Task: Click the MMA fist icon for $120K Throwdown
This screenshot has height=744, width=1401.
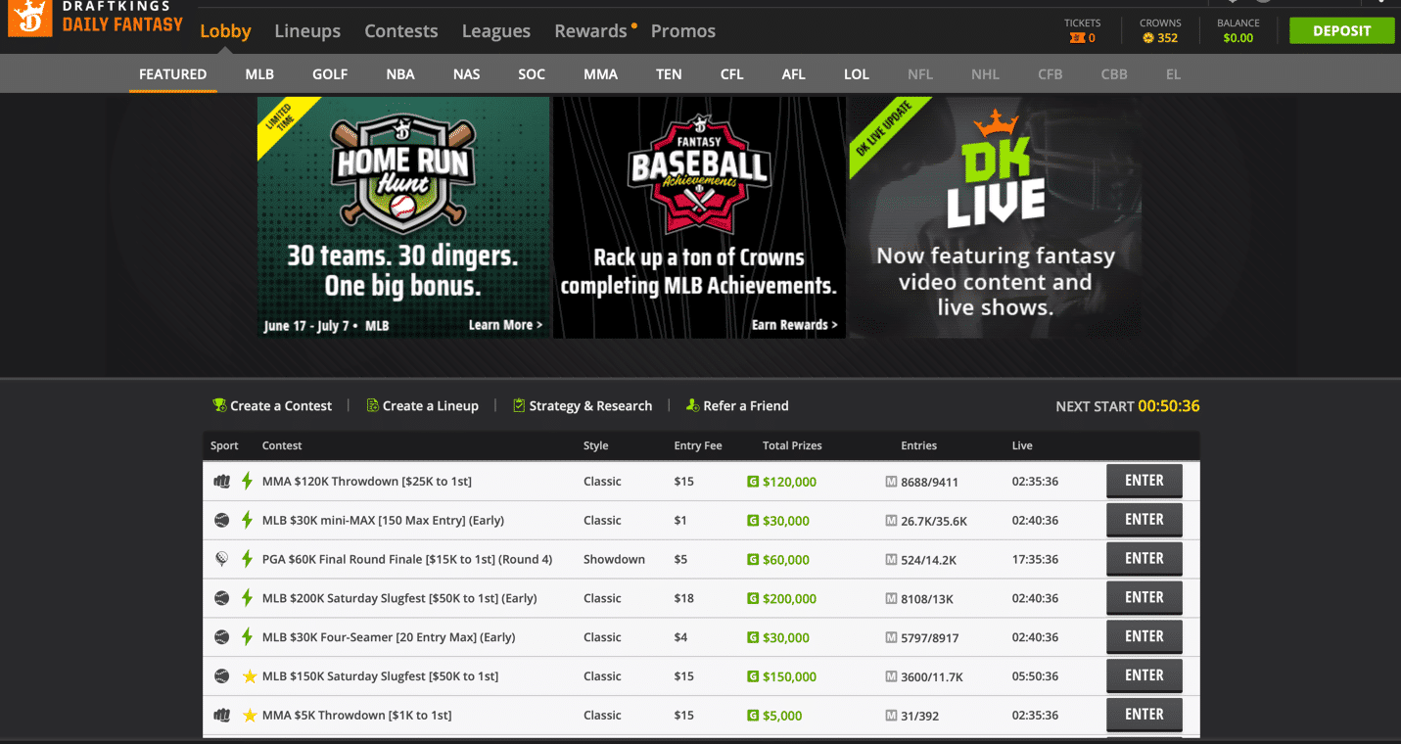Action: [x=222, y=482]
